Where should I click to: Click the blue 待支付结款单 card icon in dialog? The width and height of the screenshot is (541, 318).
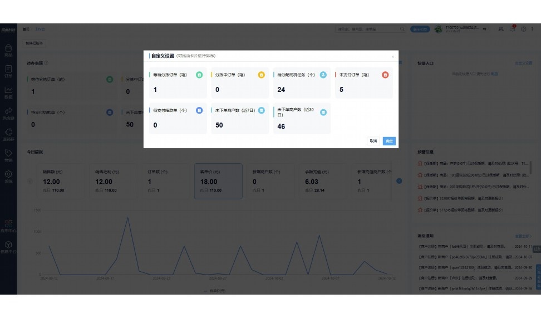[199, 110]
